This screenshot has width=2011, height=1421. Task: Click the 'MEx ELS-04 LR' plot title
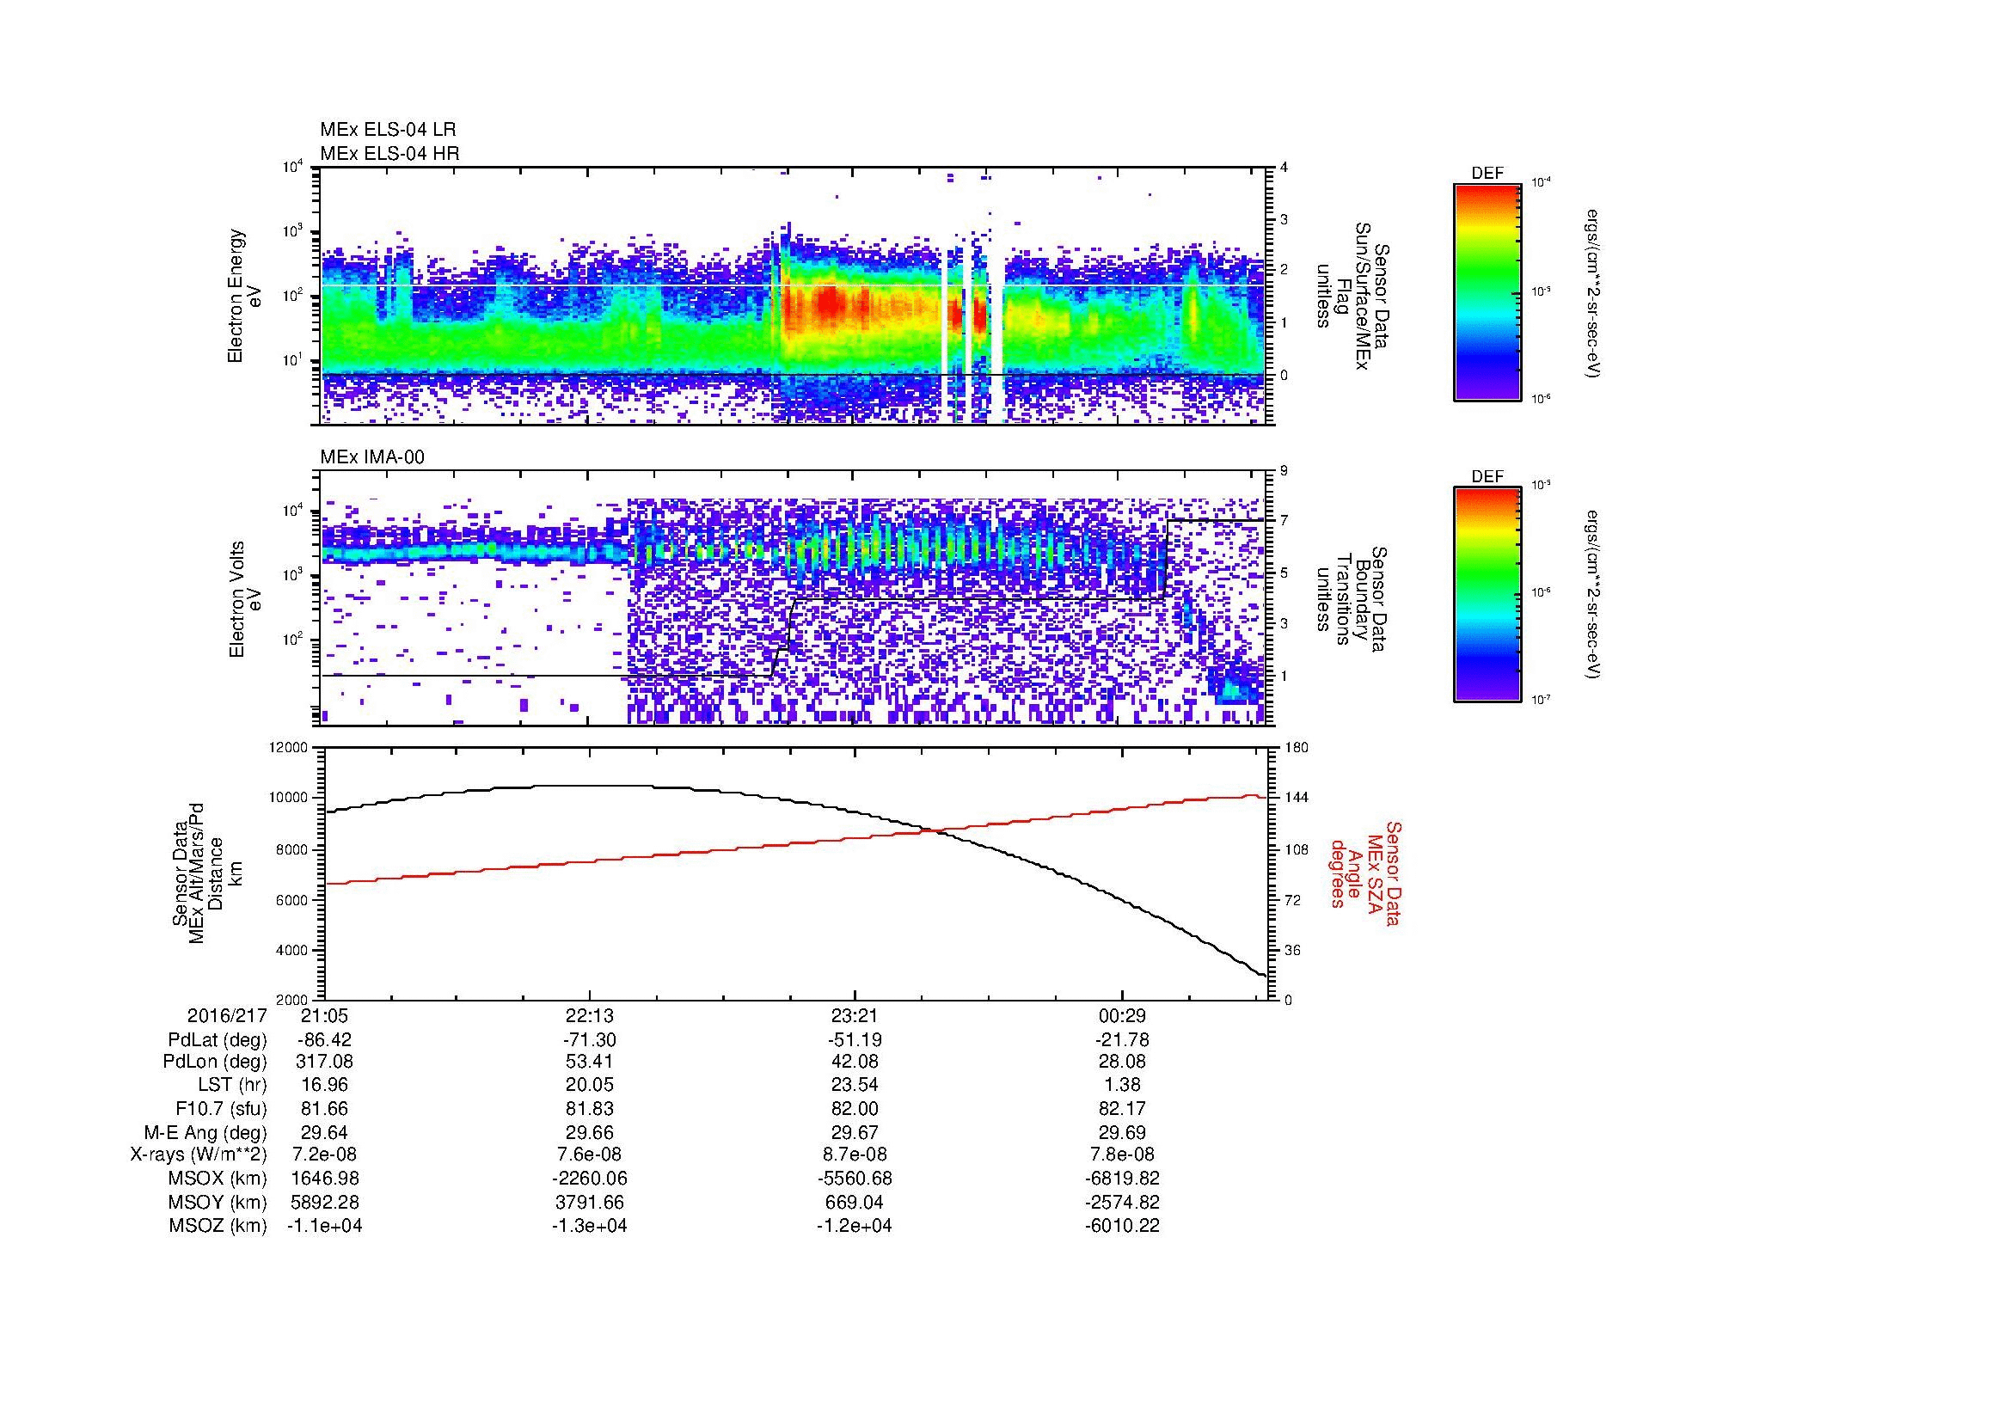tap(388, 130)
